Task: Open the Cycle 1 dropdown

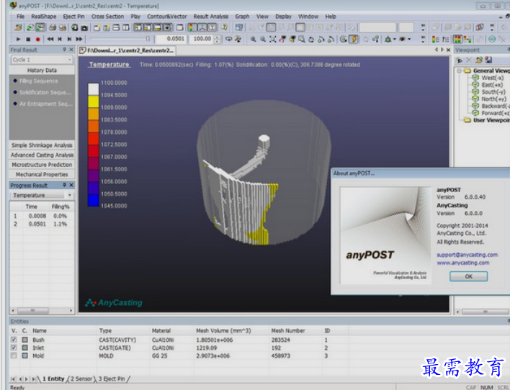Action: click(x=70, y=60)
